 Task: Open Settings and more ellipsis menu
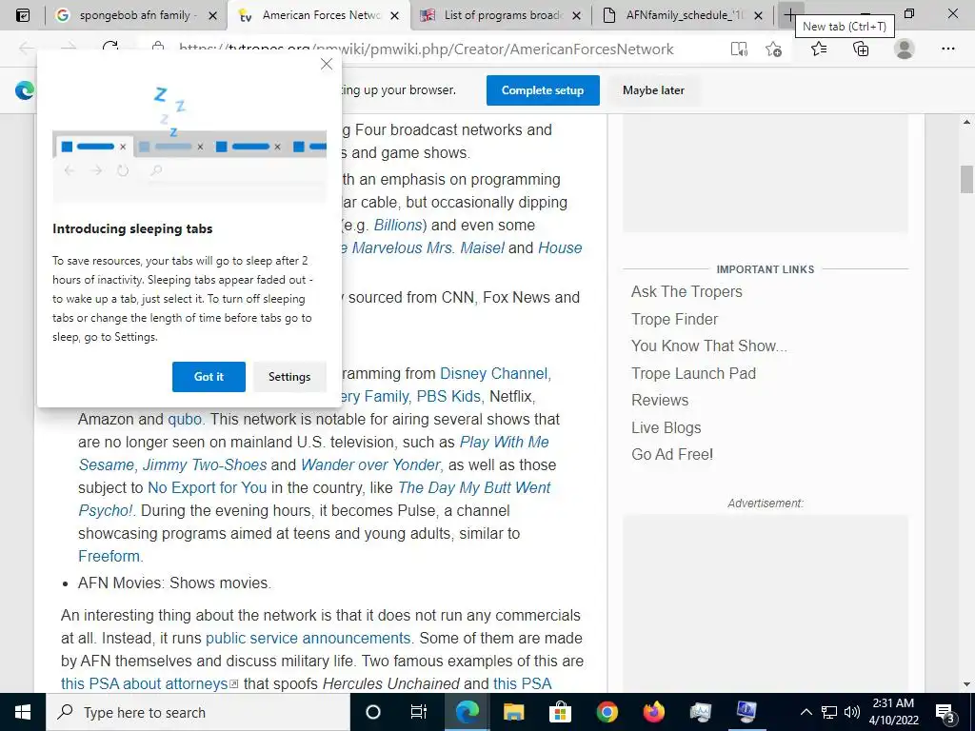948,49
